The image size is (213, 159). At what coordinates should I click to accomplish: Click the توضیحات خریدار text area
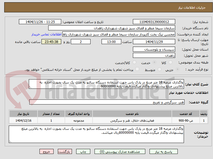click(x=96, y=134)
